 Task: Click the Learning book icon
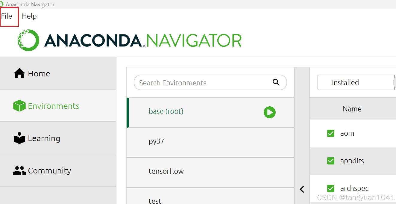[19, 138]
